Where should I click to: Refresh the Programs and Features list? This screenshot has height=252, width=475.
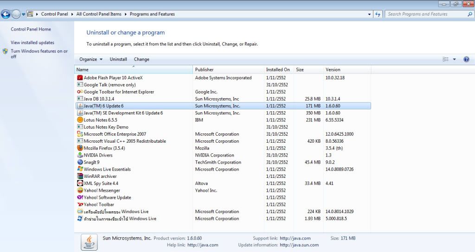(378, 14)
